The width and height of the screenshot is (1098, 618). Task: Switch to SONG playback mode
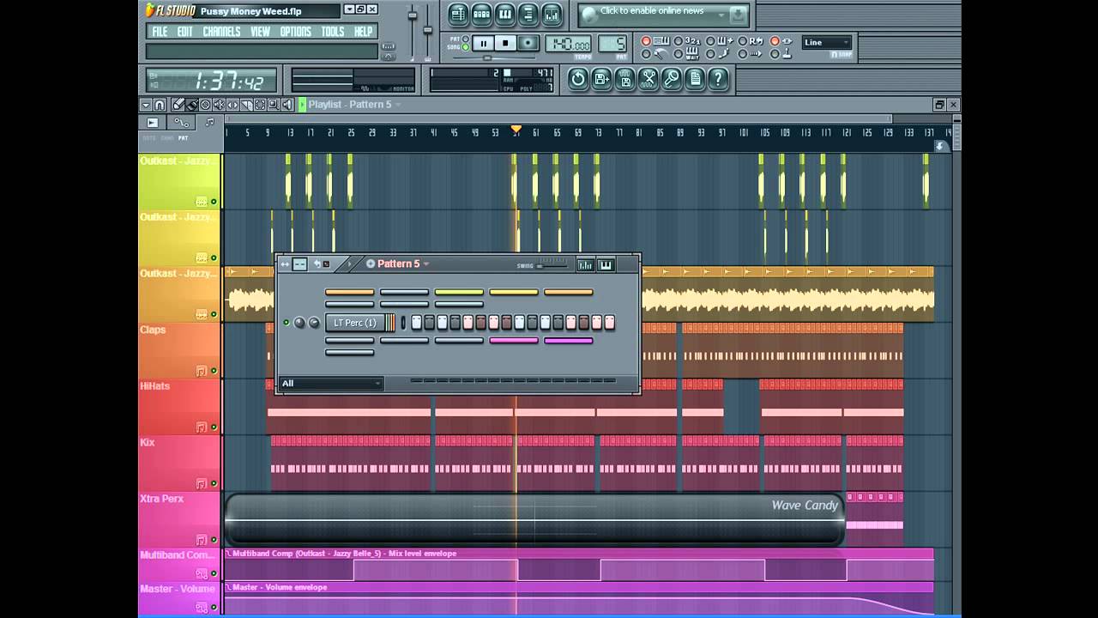(x=465, y=47)
